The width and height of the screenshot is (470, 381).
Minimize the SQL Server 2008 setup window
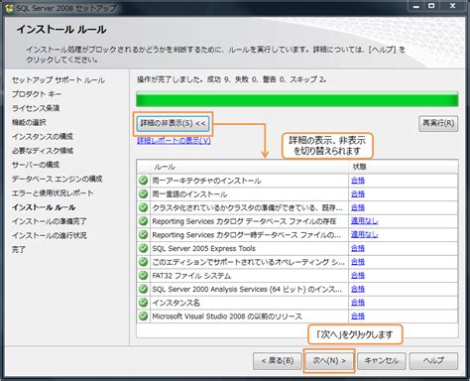pos(416,6)
